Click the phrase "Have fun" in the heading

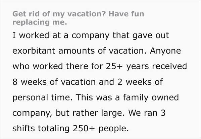pyautogui.click(x=127, y=14)
